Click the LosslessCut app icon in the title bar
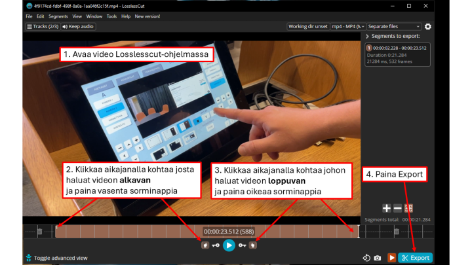Viewport: 472px width, 265px height. [29, 6]
